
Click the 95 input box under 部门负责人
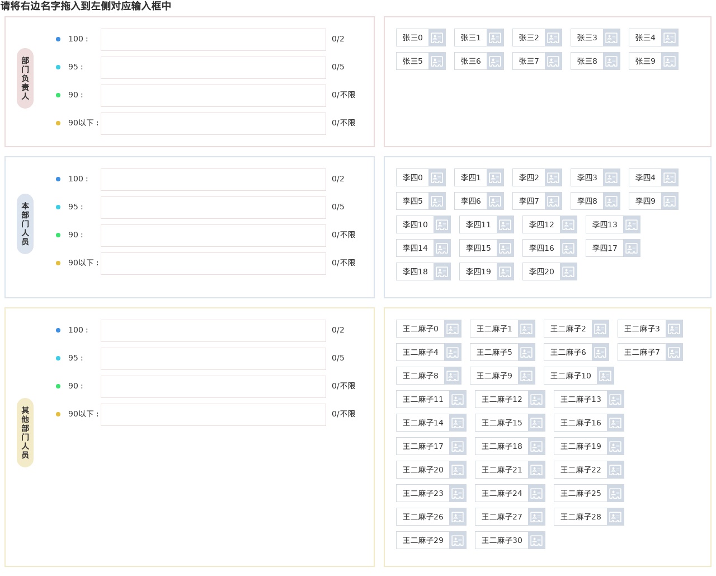213,68
